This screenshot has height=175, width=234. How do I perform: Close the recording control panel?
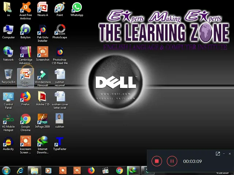point(230,154)
